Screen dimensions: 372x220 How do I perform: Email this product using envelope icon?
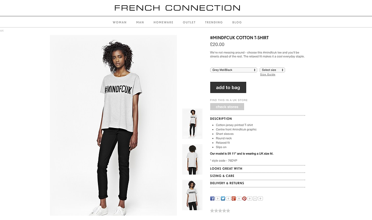(x=255, y=198)
